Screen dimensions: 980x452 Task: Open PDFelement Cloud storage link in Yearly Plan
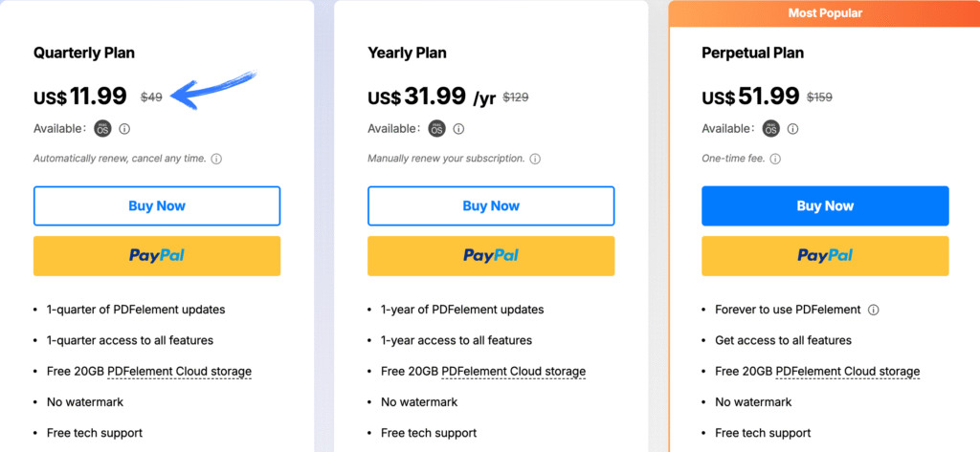514,372
